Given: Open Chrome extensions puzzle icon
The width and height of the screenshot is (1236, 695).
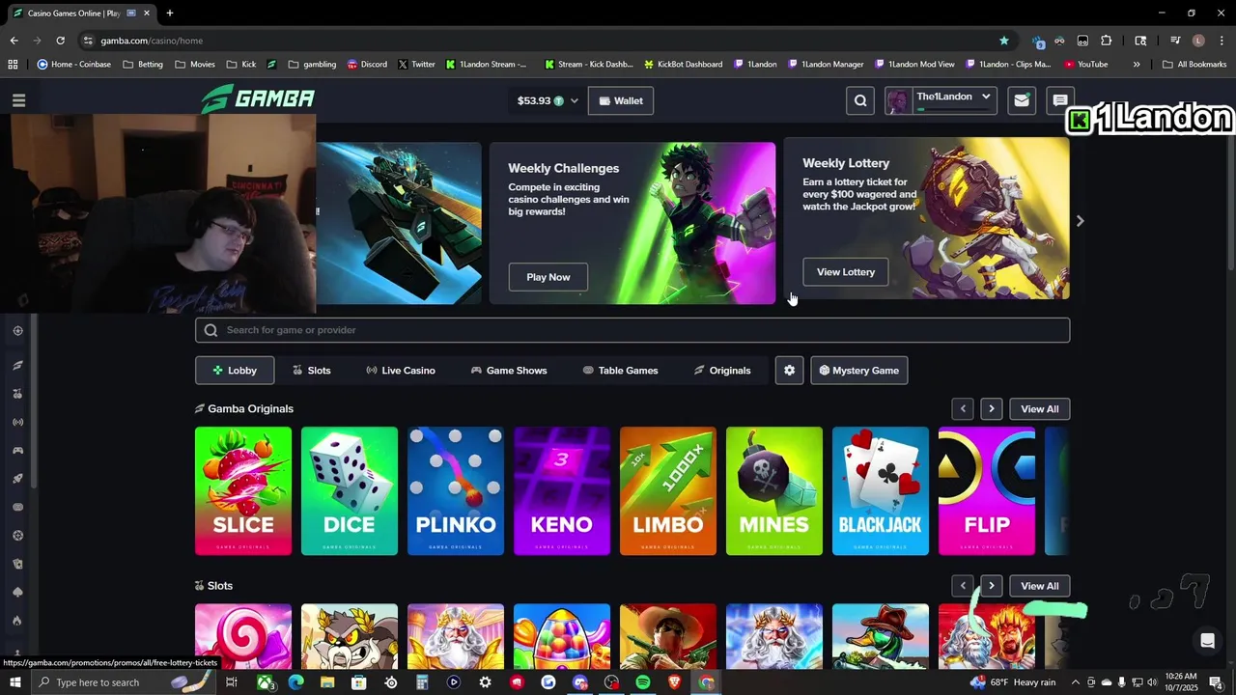Looking at the screenshot, I should 1107,41.
